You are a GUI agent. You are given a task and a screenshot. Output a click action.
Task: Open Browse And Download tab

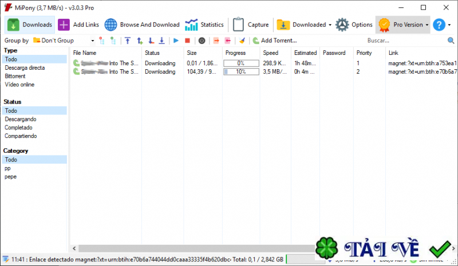142,25
